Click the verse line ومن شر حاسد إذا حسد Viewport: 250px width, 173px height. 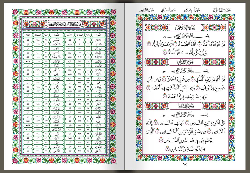[185, 96]
